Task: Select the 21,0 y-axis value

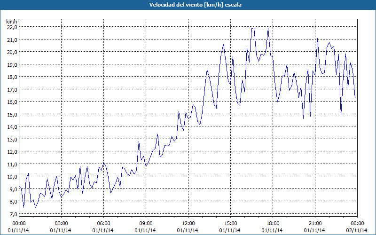Action: 12,40
